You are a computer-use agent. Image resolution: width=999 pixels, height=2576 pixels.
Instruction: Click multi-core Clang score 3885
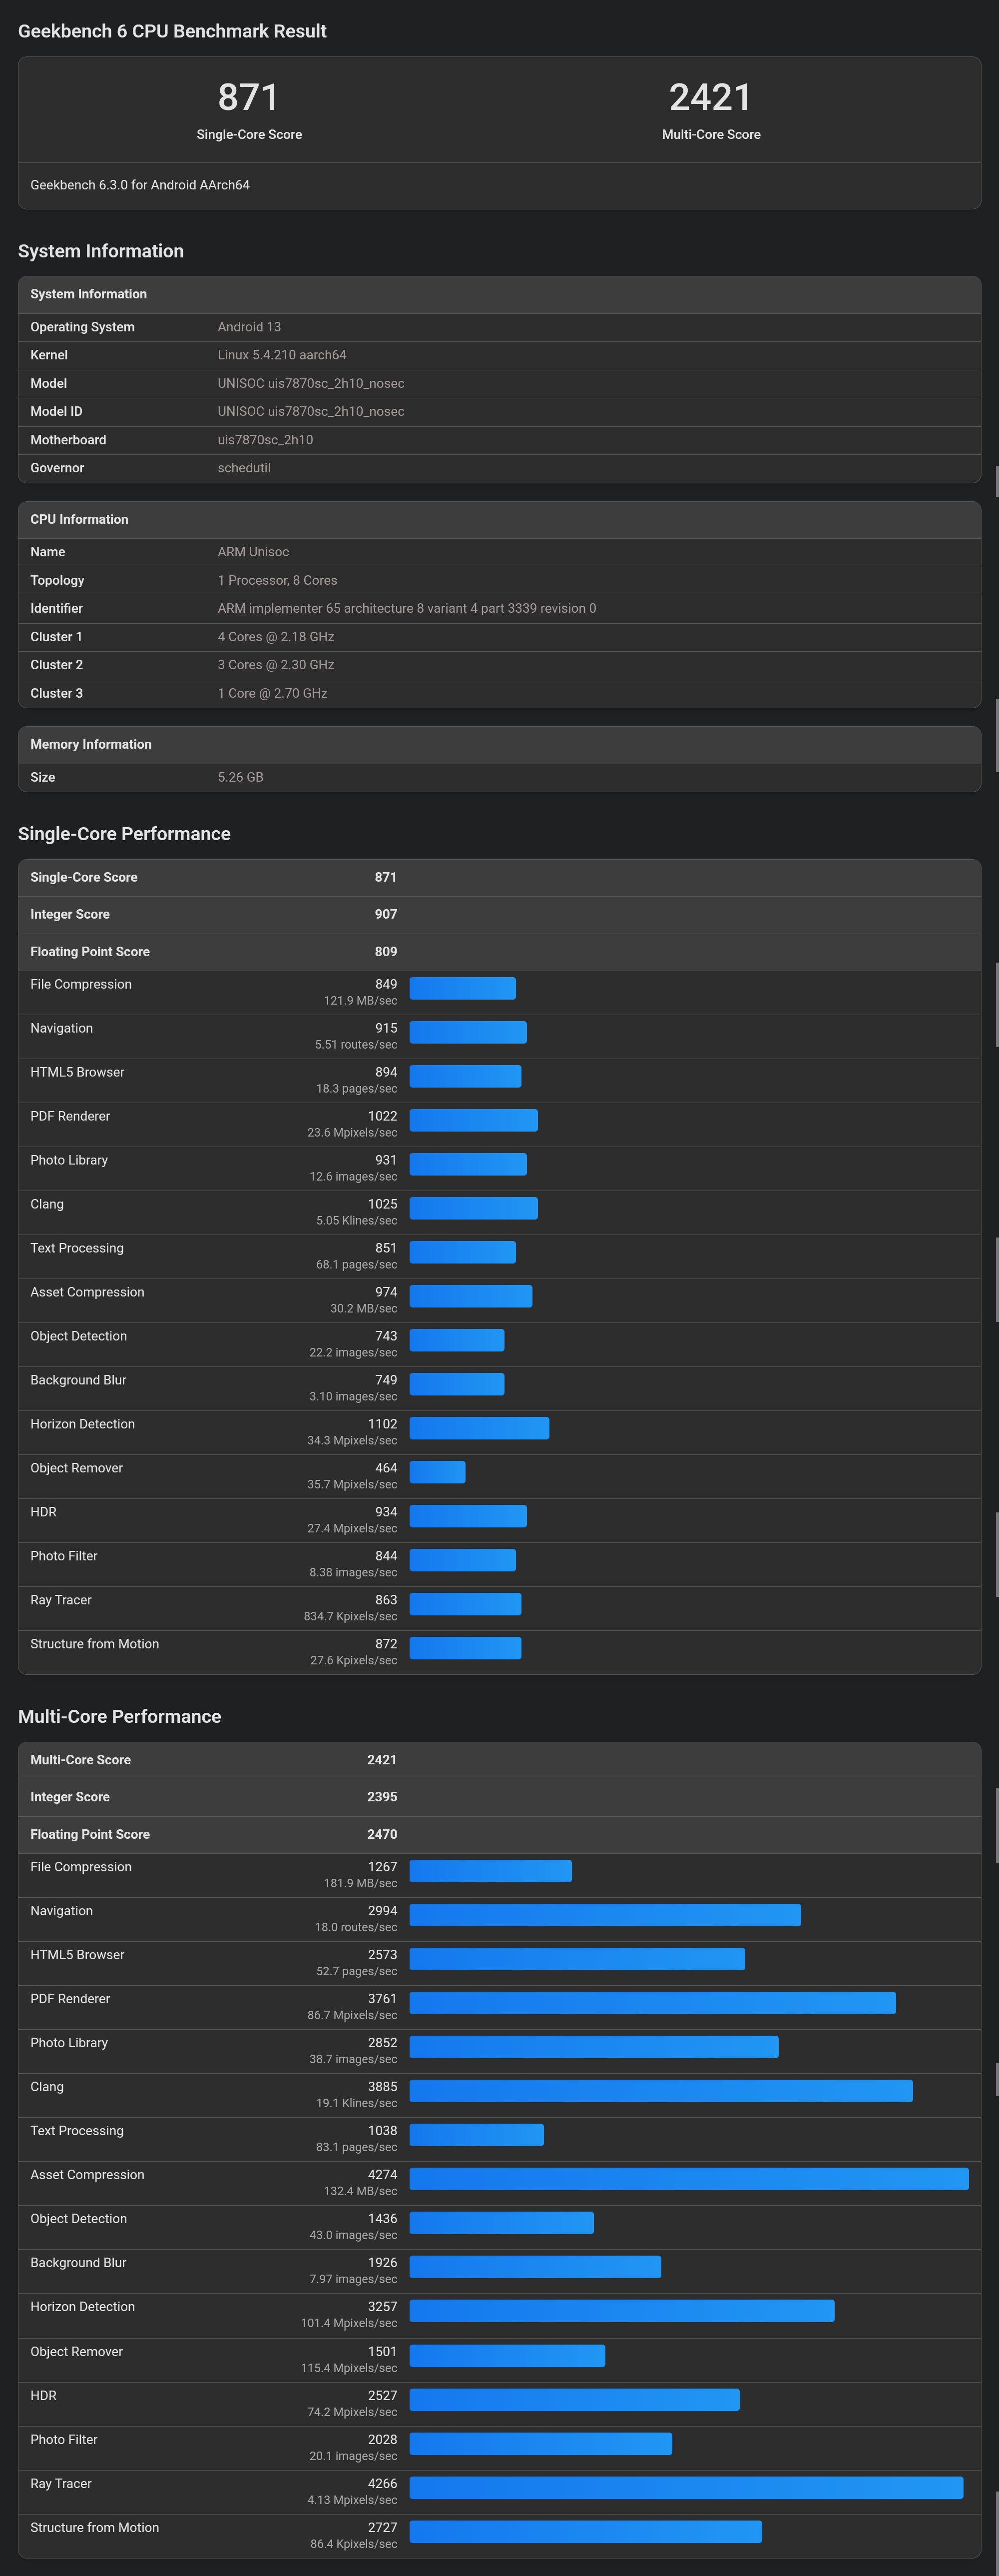(x=383, y=2087)
